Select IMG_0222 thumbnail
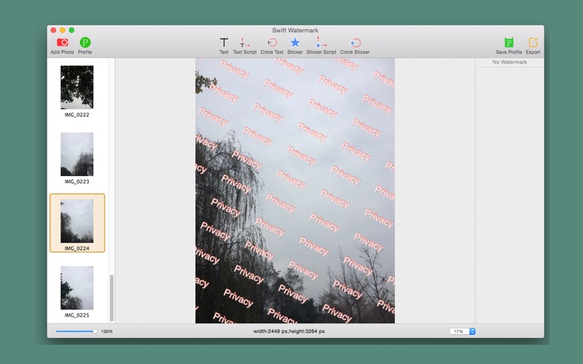 click(77, 87)
